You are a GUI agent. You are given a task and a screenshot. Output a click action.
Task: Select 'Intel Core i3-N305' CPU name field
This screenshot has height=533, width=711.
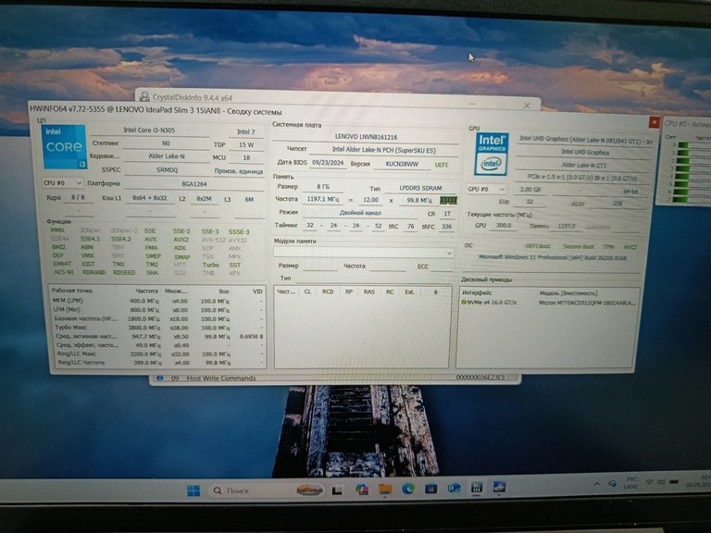point(150,130)
